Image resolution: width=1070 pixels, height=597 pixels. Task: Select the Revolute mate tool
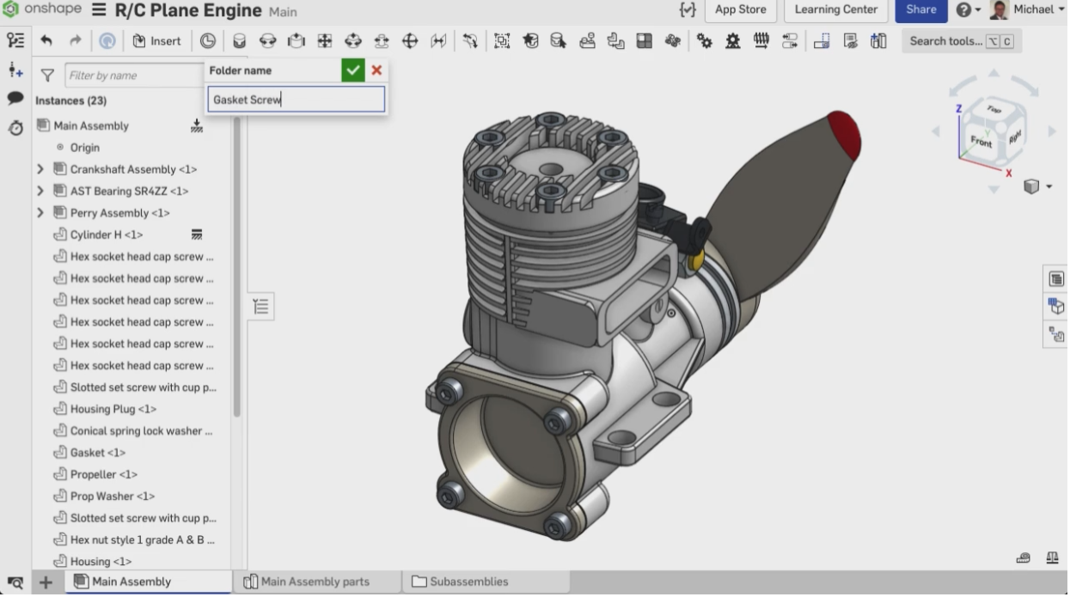[x=268, y=40]
